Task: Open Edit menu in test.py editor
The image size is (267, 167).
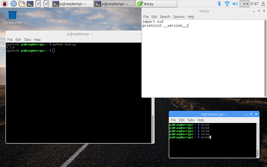Action: [154, 17]
